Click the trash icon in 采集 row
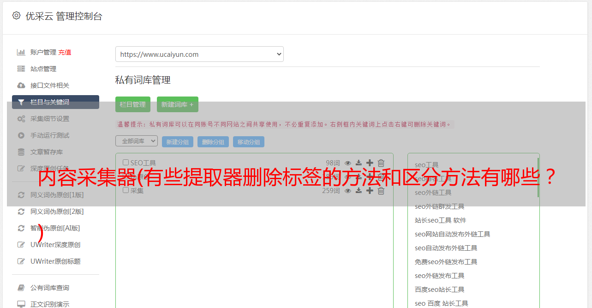The image size is (592, 308). 381,190
